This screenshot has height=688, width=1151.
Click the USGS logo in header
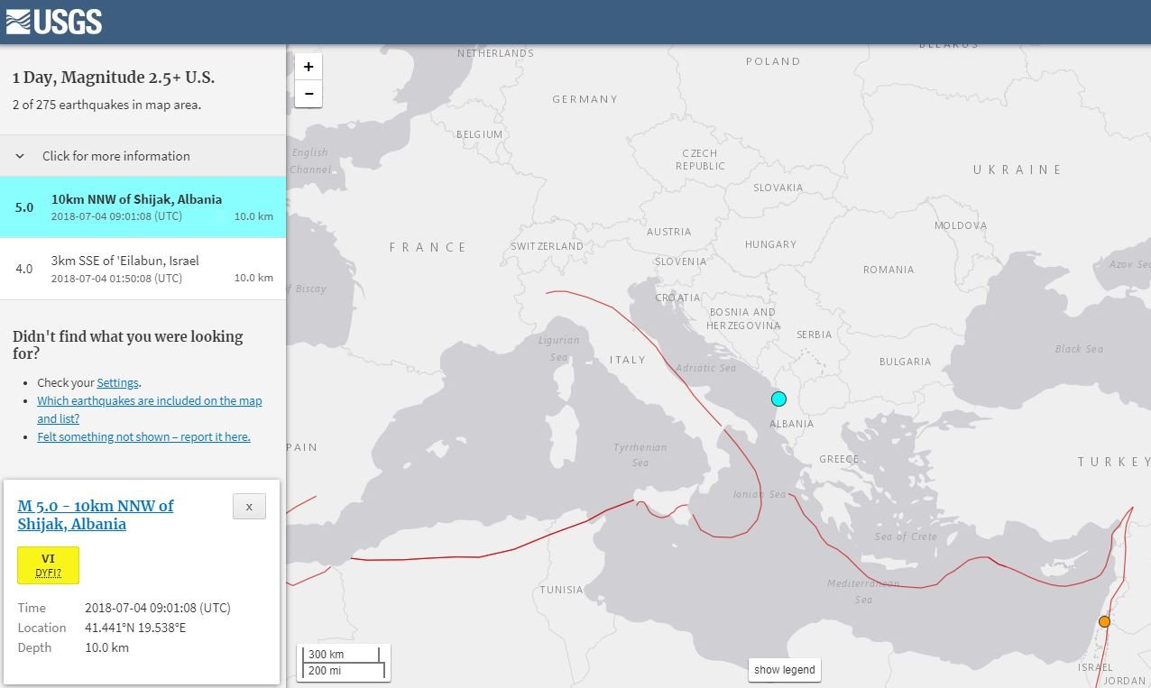(x=53, y=21)
